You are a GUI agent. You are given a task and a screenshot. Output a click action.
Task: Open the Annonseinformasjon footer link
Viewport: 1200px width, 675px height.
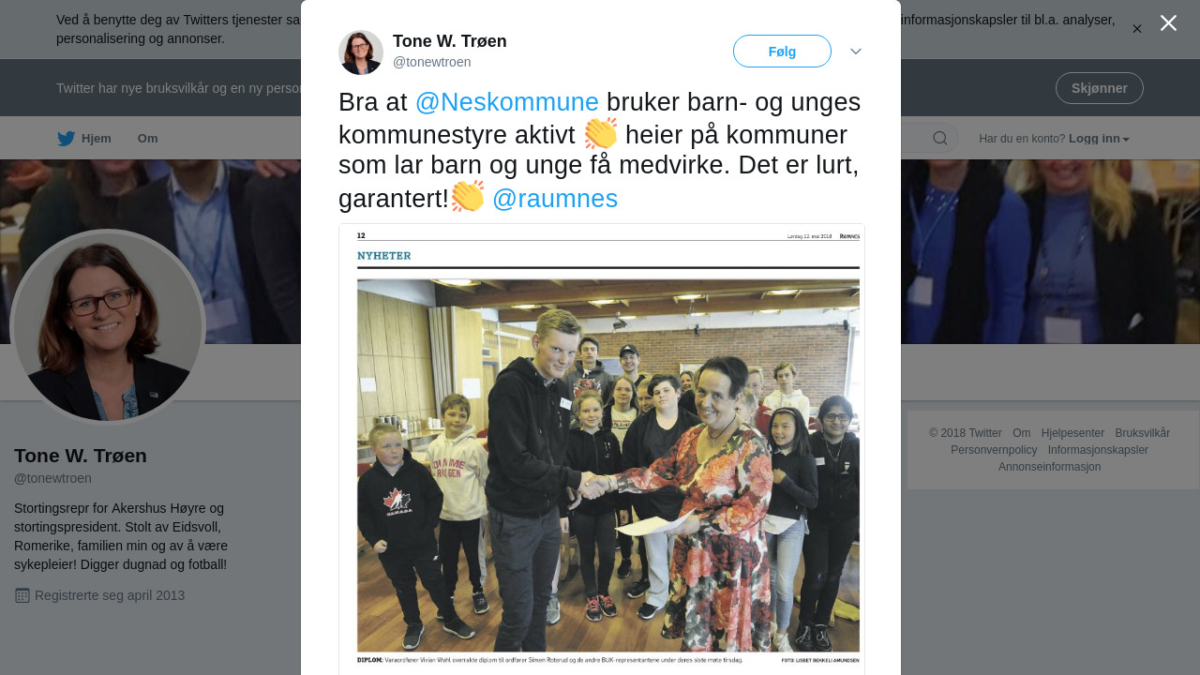pyautogui.click(x=1049, y=467)
